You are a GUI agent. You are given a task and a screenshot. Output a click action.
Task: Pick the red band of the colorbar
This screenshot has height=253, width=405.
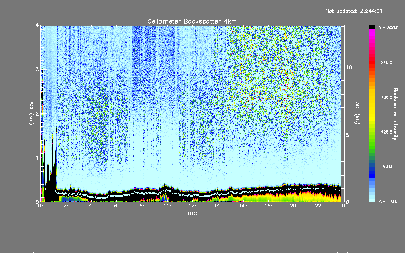click(372, 62)
